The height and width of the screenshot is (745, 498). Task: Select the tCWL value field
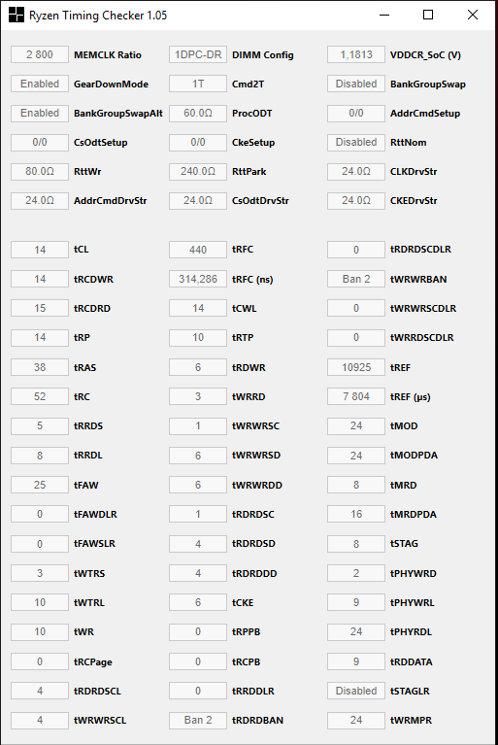(198, 308)
